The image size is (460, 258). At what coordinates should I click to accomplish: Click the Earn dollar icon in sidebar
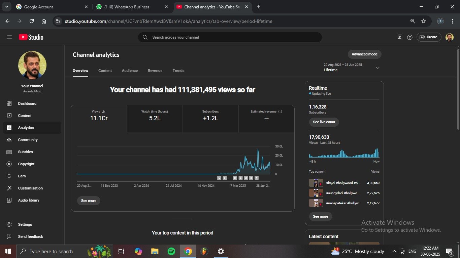click(9, 176)
